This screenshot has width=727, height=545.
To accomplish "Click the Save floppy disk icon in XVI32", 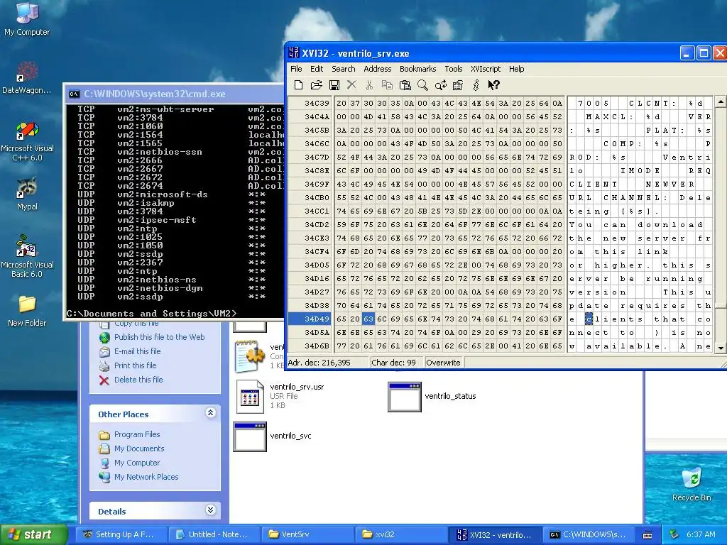I will tap(334, 85).
